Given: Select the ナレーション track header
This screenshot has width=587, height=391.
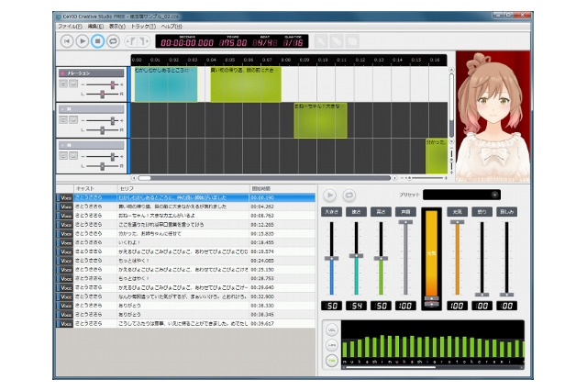Looking at the screenshot, I should [x=92, y=73].
